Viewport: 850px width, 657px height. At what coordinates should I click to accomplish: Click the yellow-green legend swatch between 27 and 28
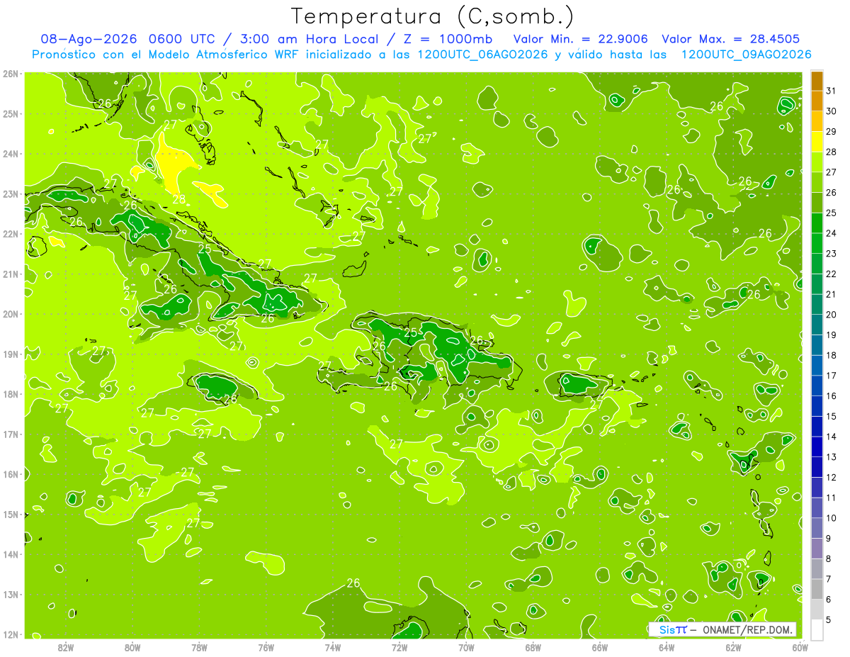pos(817,162)
